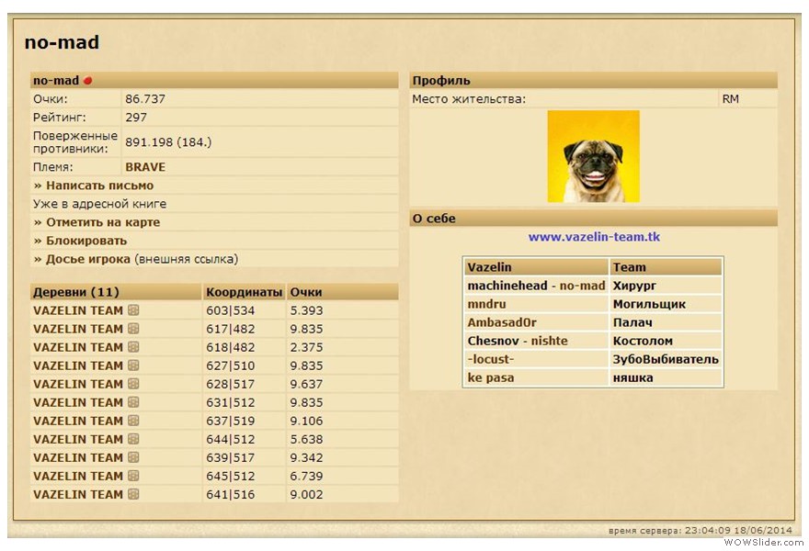Viewport: 809px width, 551px height.
Task: Select the Ambasad0r player link
Action: pos(501,322)
